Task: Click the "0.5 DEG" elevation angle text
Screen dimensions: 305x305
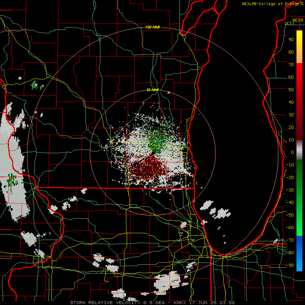Action: tap(154, 303)
